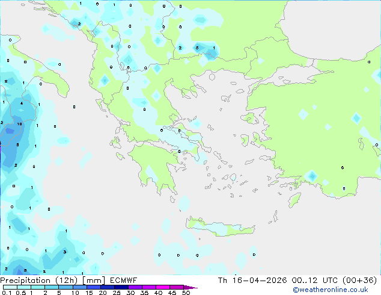Select the '45' legend scale label
Viewport: 381px width, 295px height.
[172, 293]
